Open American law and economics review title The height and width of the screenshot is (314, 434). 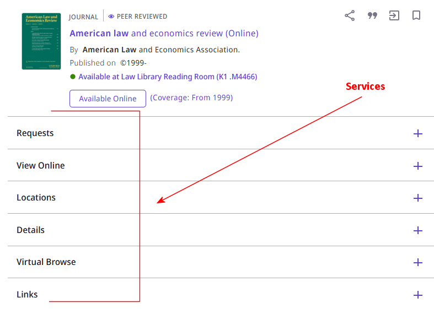pyautogui.click(x=164, y=34)
